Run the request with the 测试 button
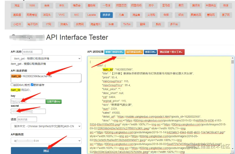This screenshot has height=154, width=235. pos(46,151)
